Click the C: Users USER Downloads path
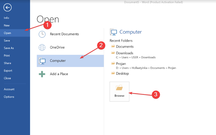 [136, 57]
